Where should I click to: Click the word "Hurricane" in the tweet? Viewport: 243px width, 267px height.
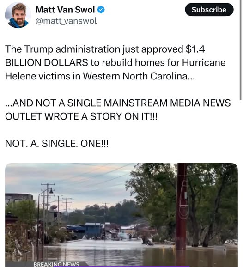click(204, 62)
